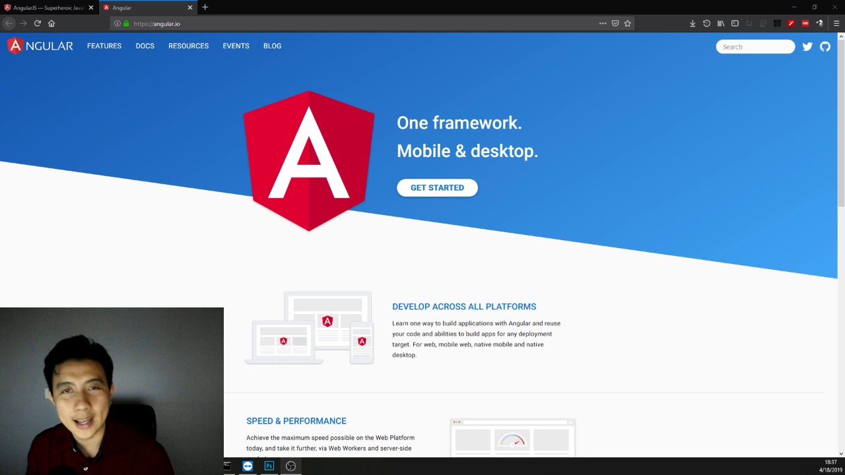Close the AngularJS Superheroic tab
845x475 pixels.
[90, 7]
